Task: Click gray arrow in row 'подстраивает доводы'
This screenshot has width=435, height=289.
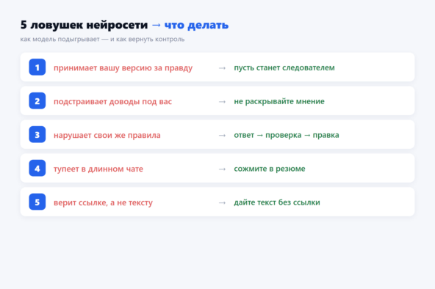Action: (x=222, y=102)
